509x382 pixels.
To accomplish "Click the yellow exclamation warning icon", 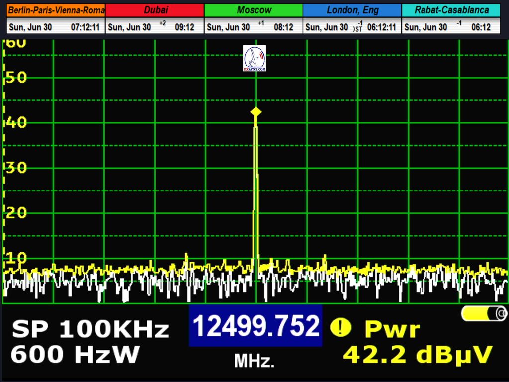I will tap(341, 327).
